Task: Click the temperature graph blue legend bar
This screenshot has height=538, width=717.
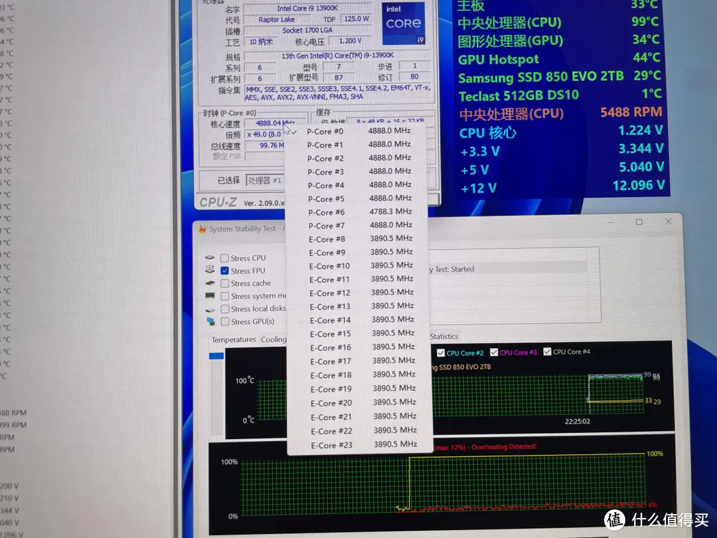Action: [x=216, y=356]
